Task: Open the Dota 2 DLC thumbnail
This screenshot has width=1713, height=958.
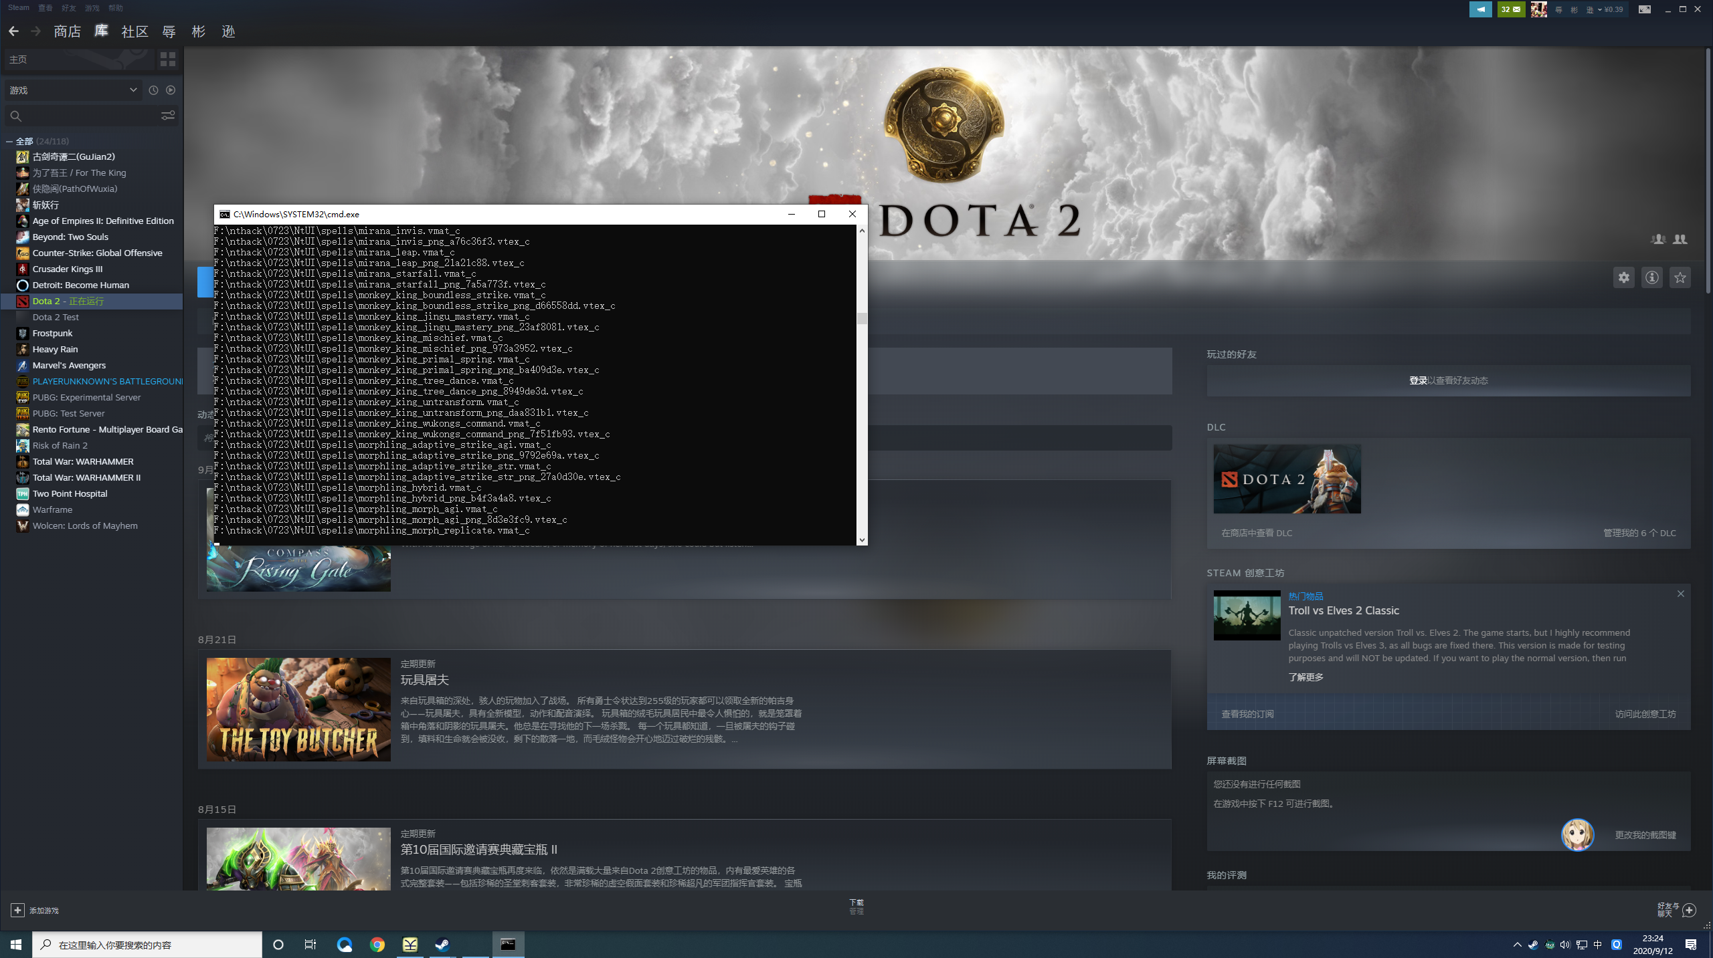Action: [1287, 479]
